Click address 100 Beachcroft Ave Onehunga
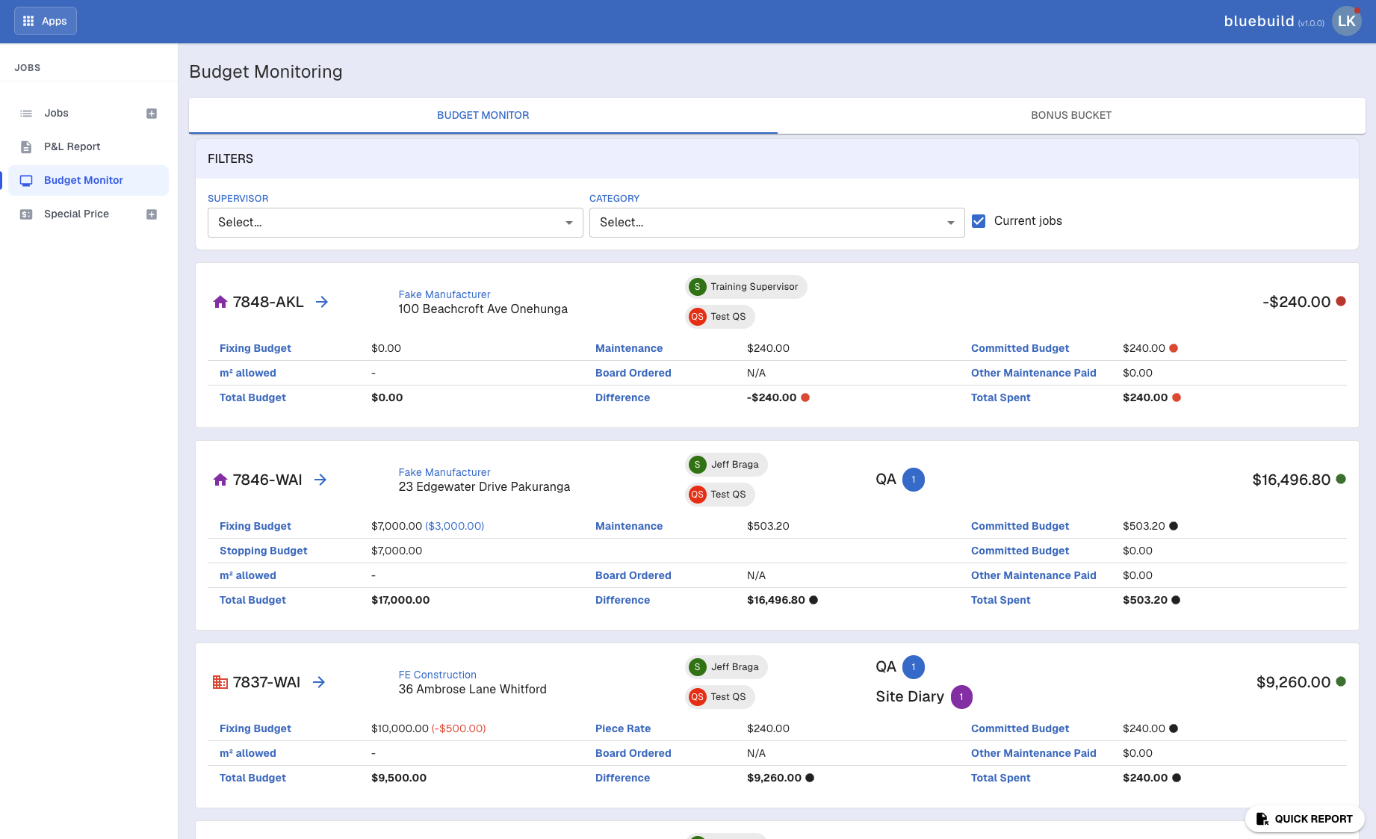Screen dimensions: 1376x839 coord(483,309)
